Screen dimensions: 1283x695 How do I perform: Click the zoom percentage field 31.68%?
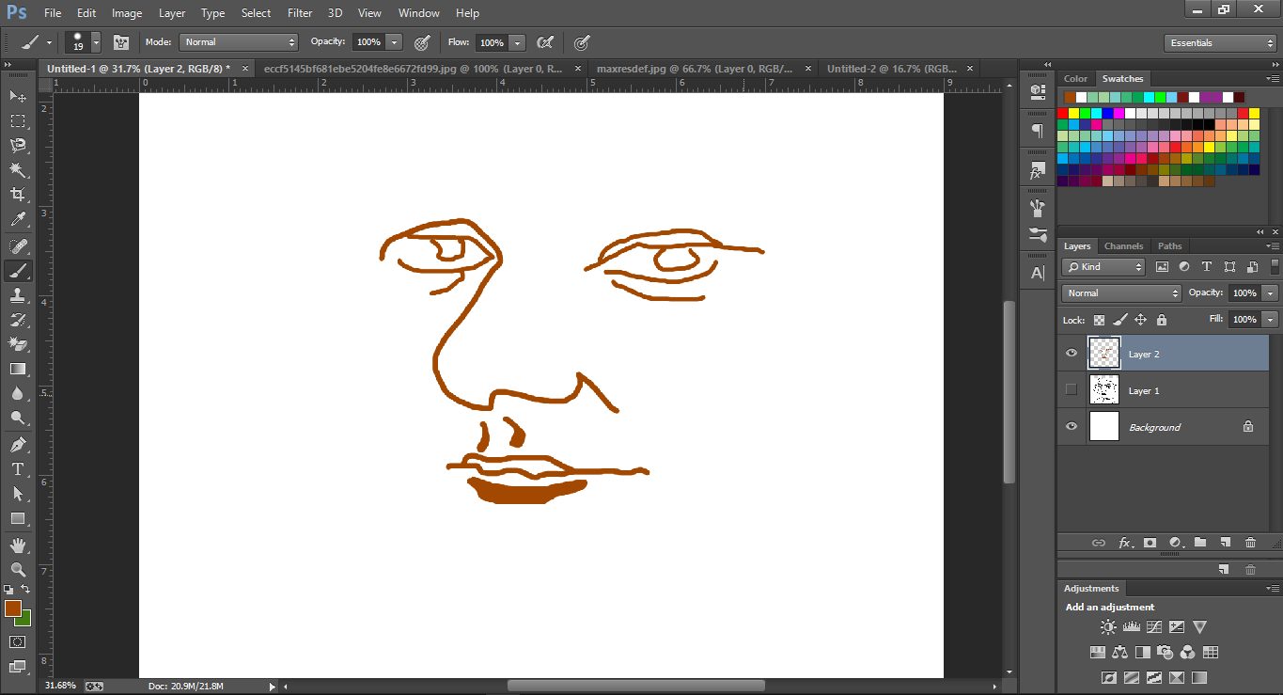(x=60, y=686)
